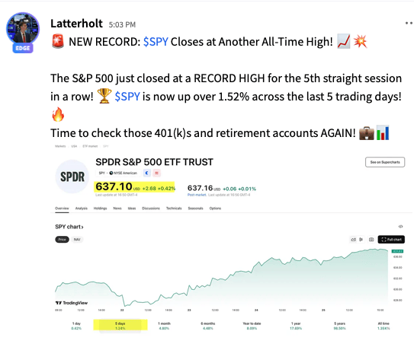
Task: Select the 1 month range
Action: coord(164,325)
